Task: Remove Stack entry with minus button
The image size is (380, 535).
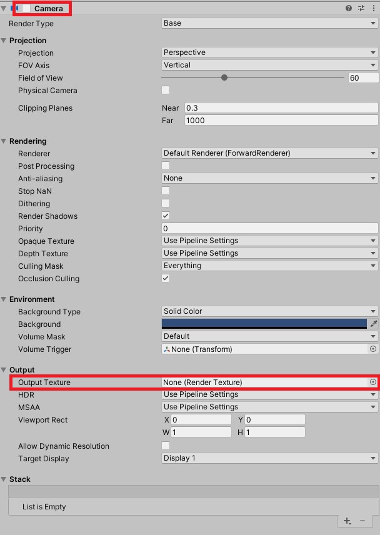Action: tap(362, 521)
